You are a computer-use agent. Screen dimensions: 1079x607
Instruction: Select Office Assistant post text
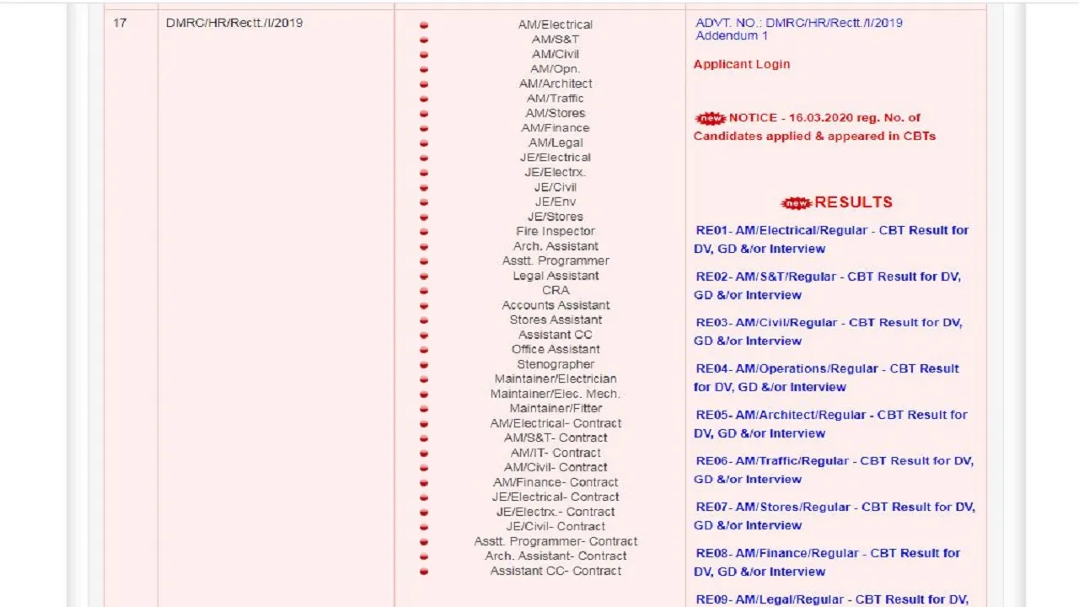click(556, 349)
